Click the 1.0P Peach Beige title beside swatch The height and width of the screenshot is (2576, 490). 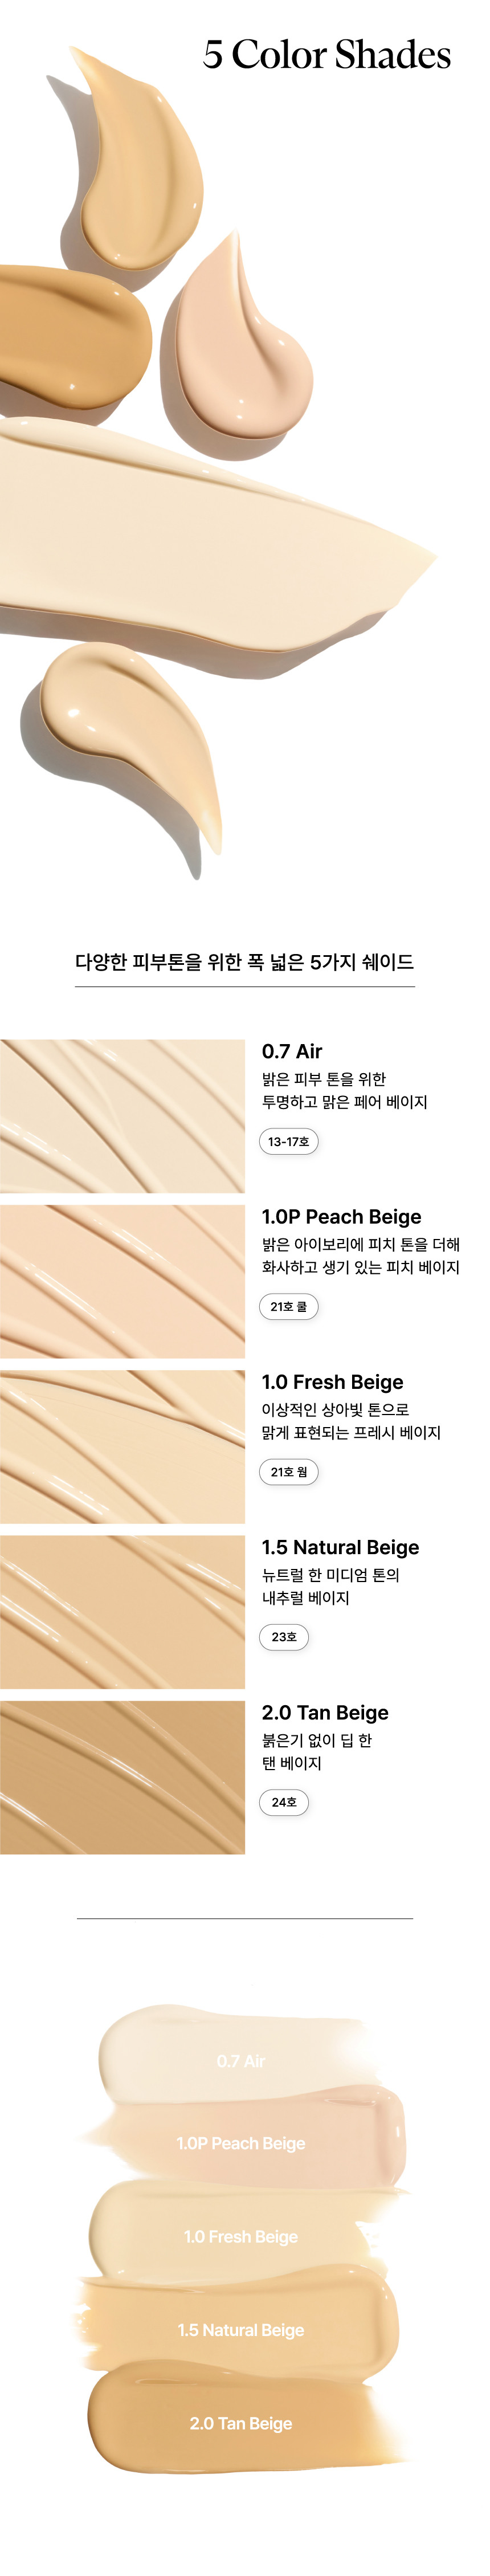point(341,1216)
